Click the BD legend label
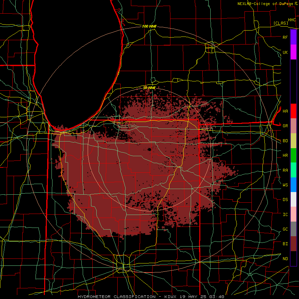 pos(285,141)
